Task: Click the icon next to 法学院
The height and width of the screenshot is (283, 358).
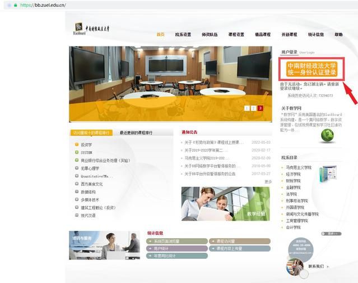Action: (x=282, y=194)
